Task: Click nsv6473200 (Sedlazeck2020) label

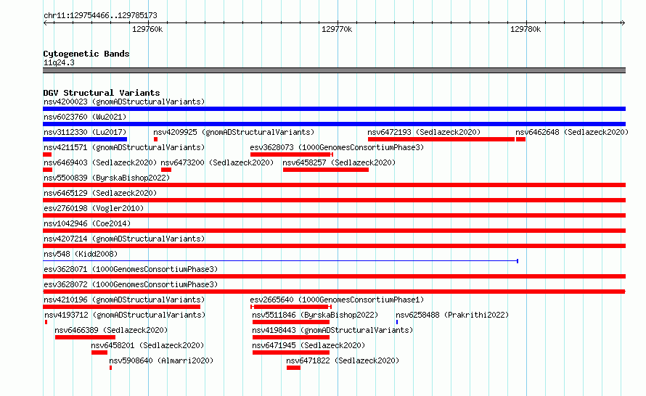Action: tap(217, 162)
